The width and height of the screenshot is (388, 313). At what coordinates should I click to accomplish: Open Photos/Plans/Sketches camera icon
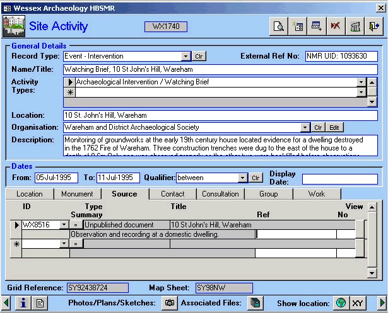(169, 303)
